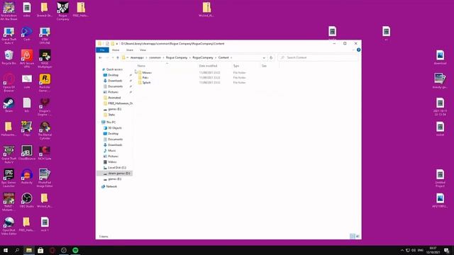
Task: Select Network in navigation pane
Action: (x=111, y=186)
